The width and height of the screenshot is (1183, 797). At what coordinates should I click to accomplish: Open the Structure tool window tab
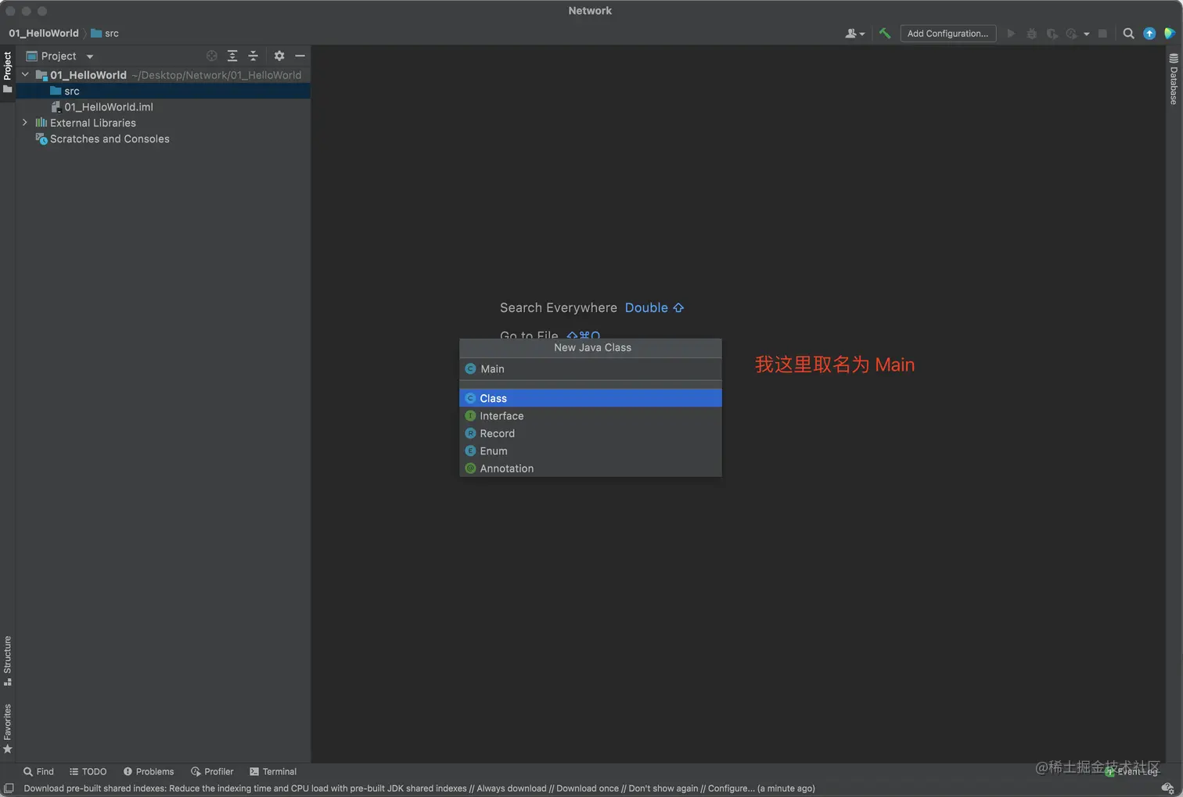pyautogui.click(x=8, y=661)
